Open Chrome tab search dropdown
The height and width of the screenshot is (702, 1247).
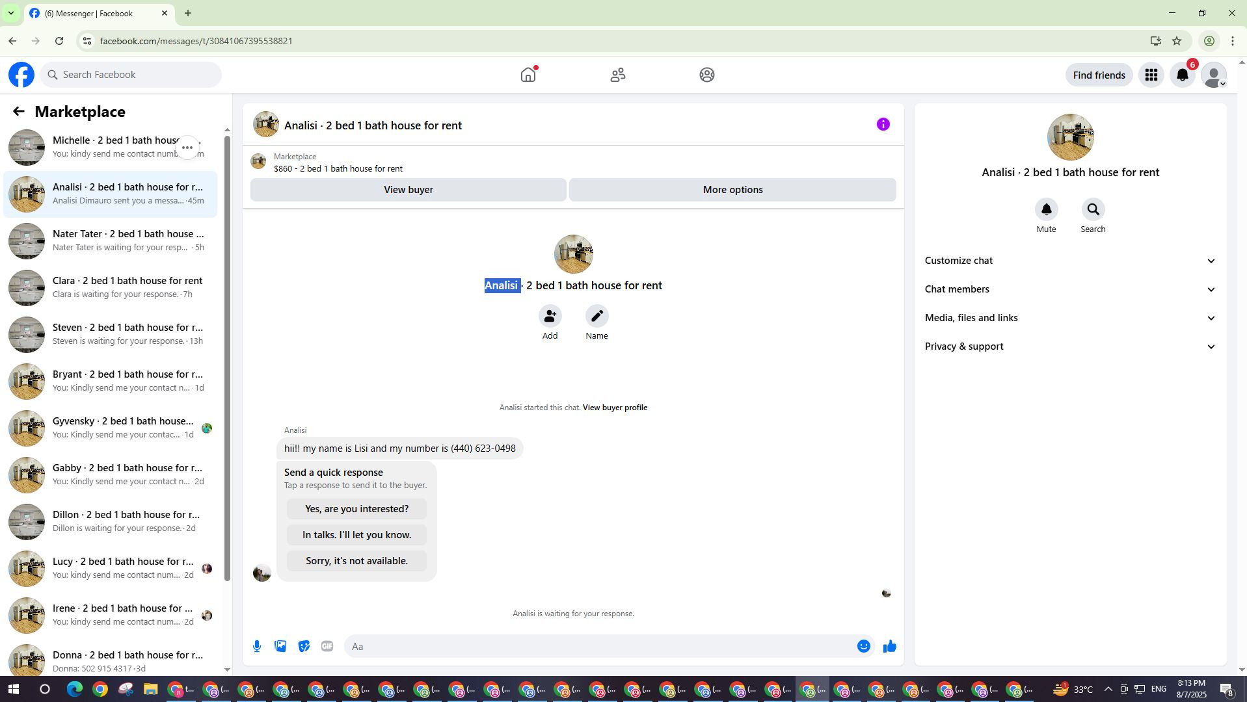[10, 13]
